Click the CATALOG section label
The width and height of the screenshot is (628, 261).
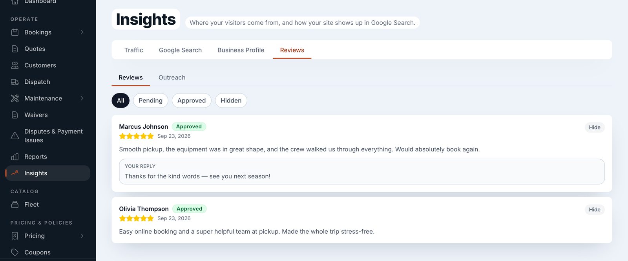[25, 191]
